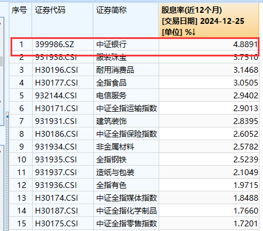
Task: Click the 序号 column header
Action: tap(20, 20)
